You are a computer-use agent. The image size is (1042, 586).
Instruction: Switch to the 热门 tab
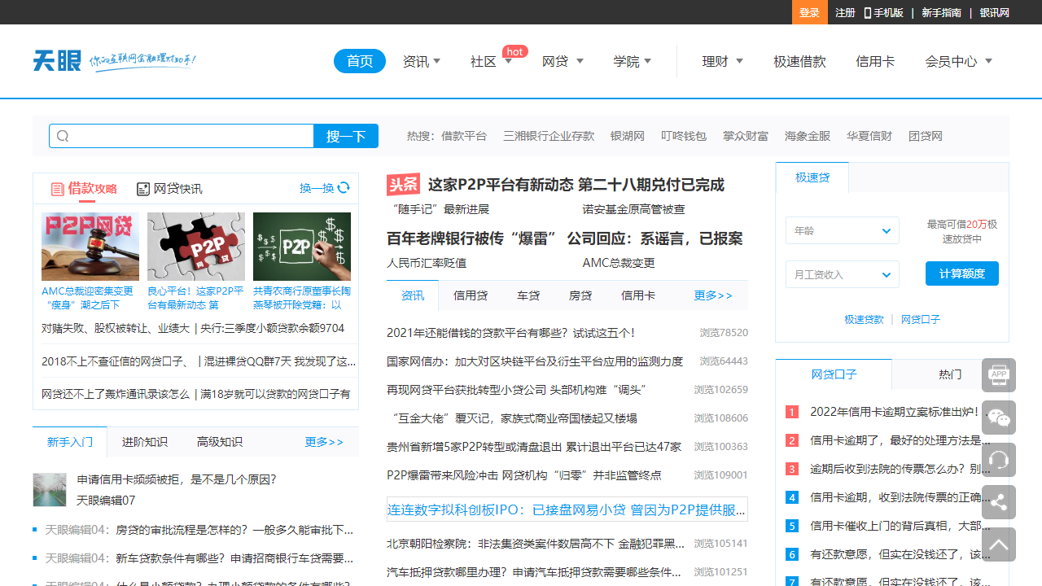pos(949,374)
